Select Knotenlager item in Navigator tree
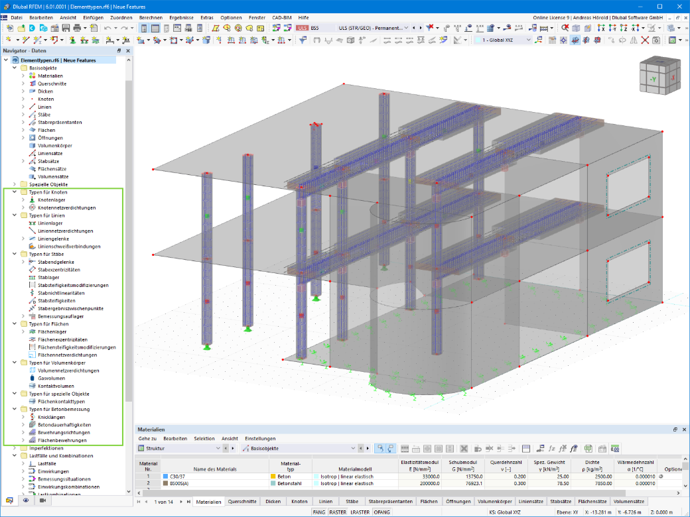 pos(52,200)
